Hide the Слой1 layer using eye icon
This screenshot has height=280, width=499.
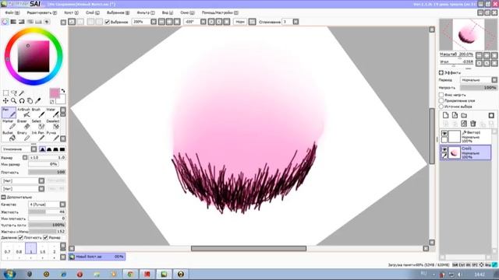click(444, 149)
